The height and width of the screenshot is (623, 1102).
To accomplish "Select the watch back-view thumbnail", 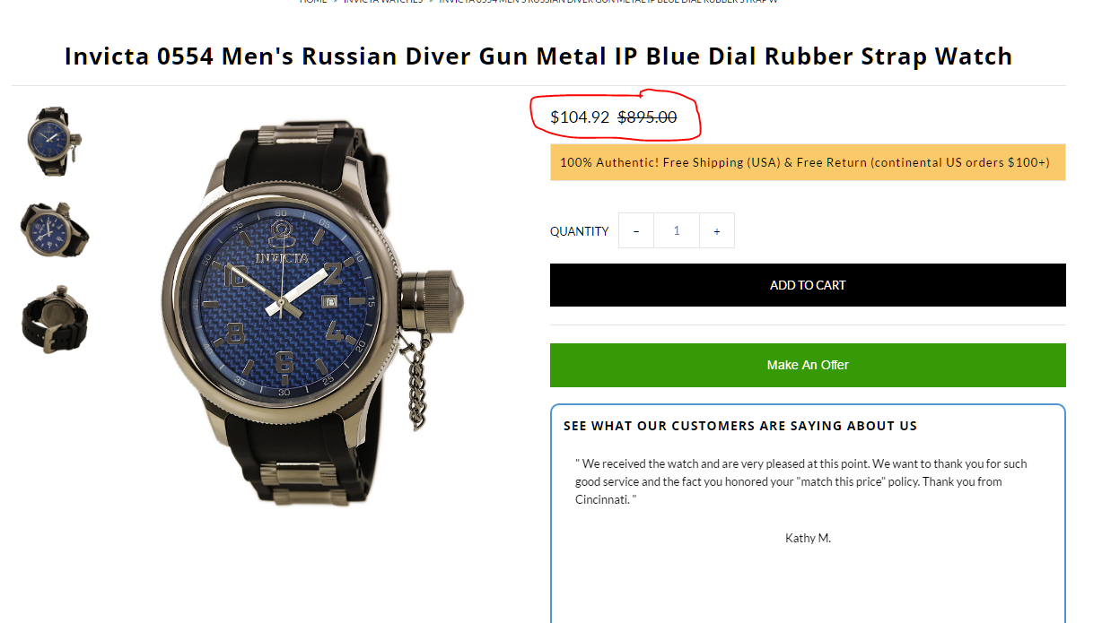I will pyautogui.click(x=55, y=318).
